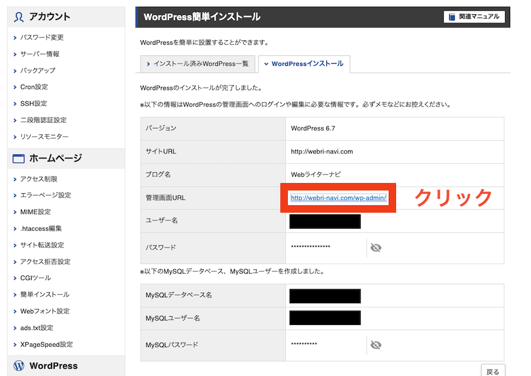Open Cron設定 menu item
This screenshot has width=531, height=376.
click(x=34, y=87)
